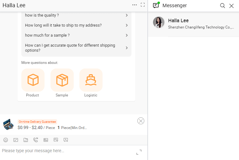Screen dimensions: 239x160
Task: Expand 'how much for a sample ?' question
Action: (x=76, y=35)
